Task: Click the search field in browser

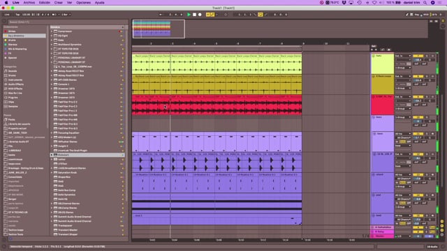Action: pos(66,22)
